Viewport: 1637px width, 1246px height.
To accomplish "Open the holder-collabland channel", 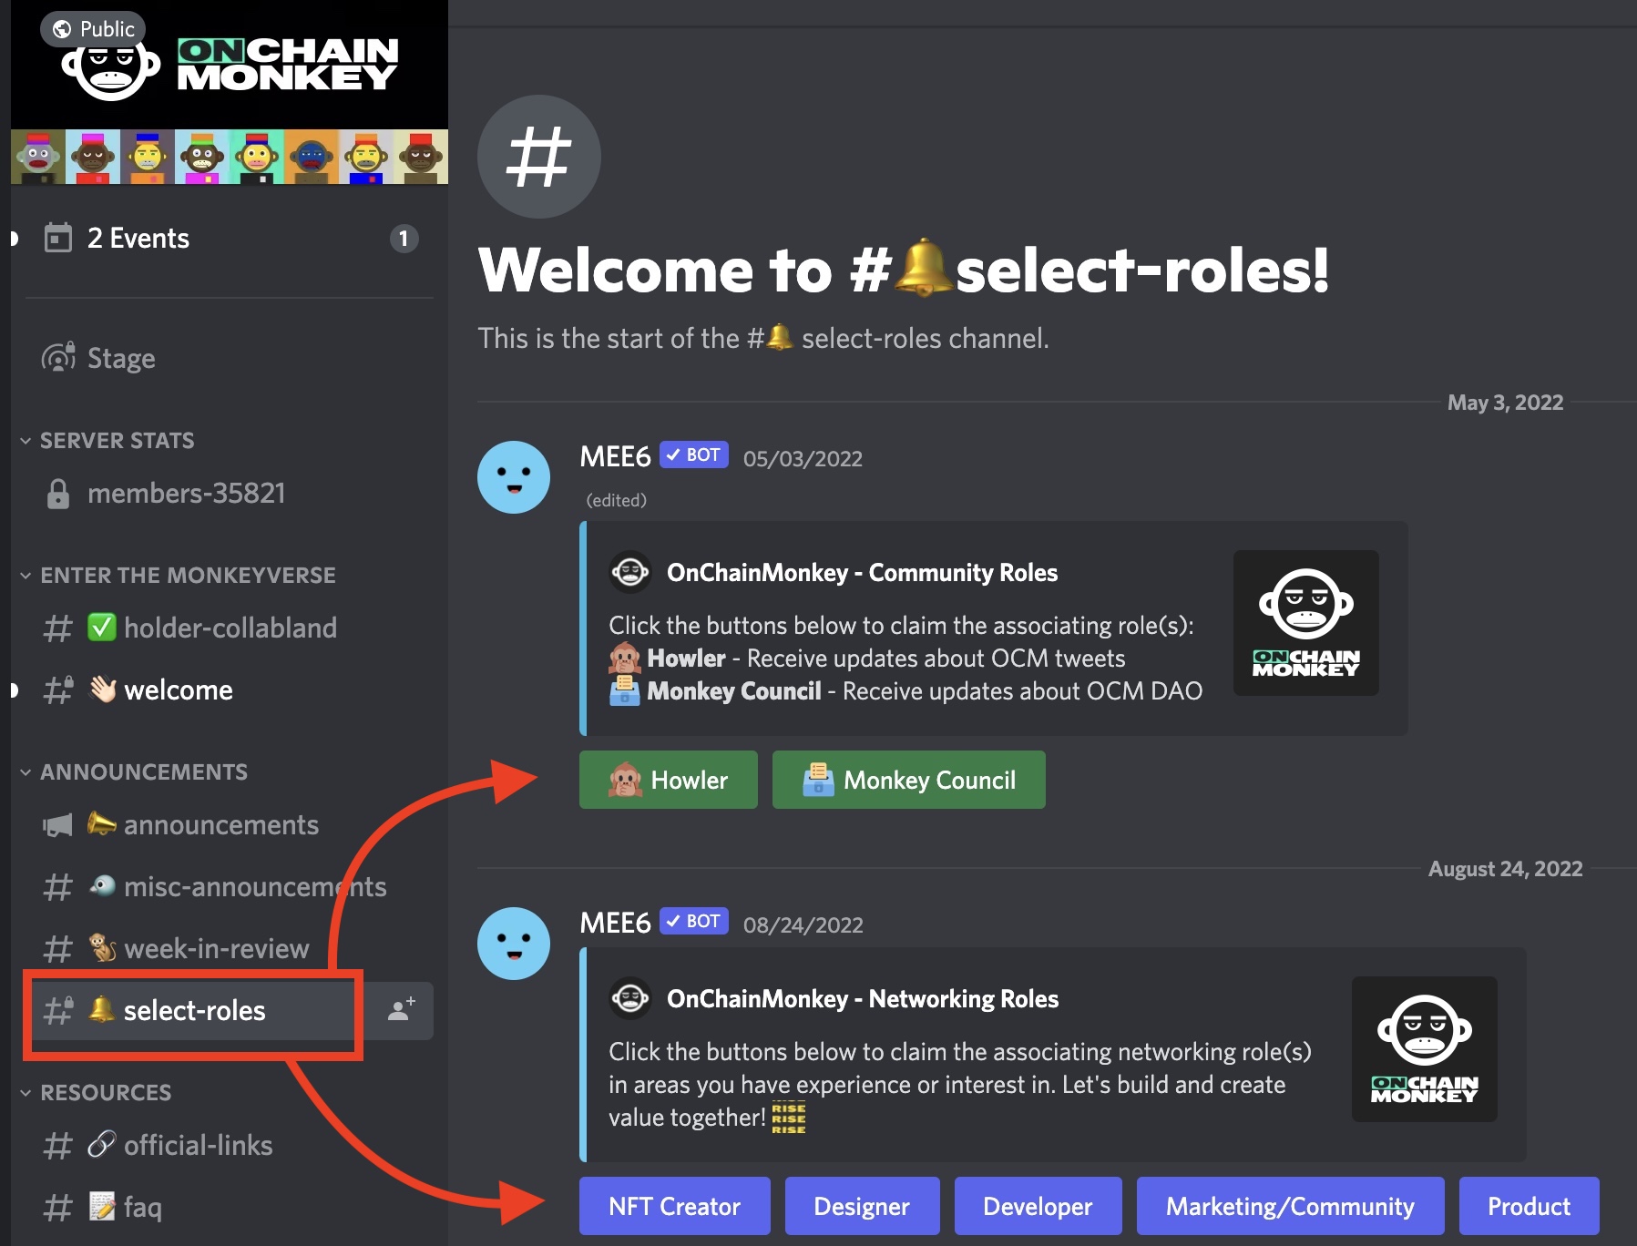I will pos(230,628).
